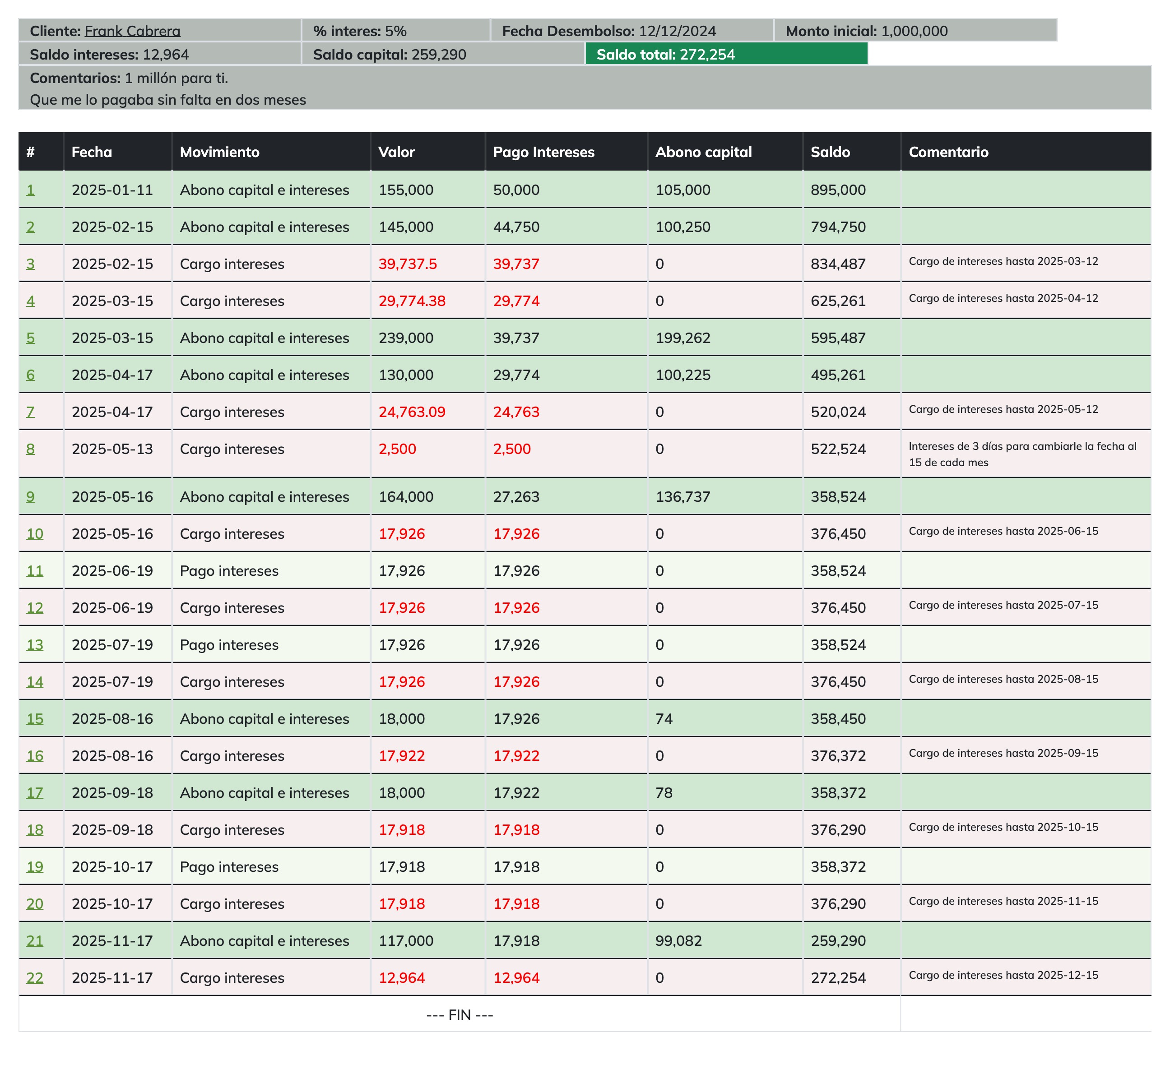The width and height of the screenshot is (1170, 1065).
Task: Open the Frank Cabrera client link
Action: point(132,31)
